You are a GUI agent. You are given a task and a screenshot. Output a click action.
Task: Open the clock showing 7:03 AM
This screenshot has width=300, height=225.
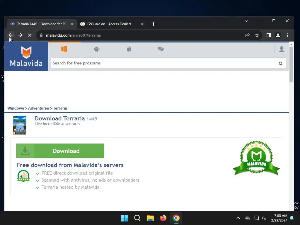(279, 218)
